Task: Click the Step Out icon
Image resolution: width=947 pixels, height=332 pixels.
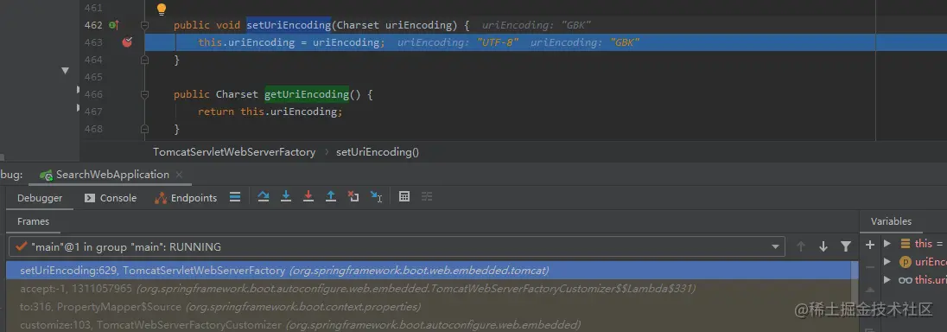Action: click(x=331, y=196)
